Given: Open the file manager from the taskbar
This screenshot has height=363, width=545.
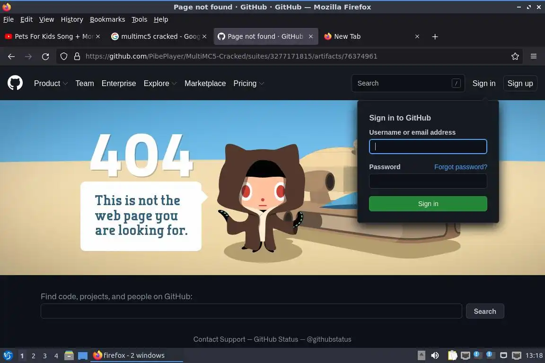Looking at the screenshot, I should click(69, 355).
